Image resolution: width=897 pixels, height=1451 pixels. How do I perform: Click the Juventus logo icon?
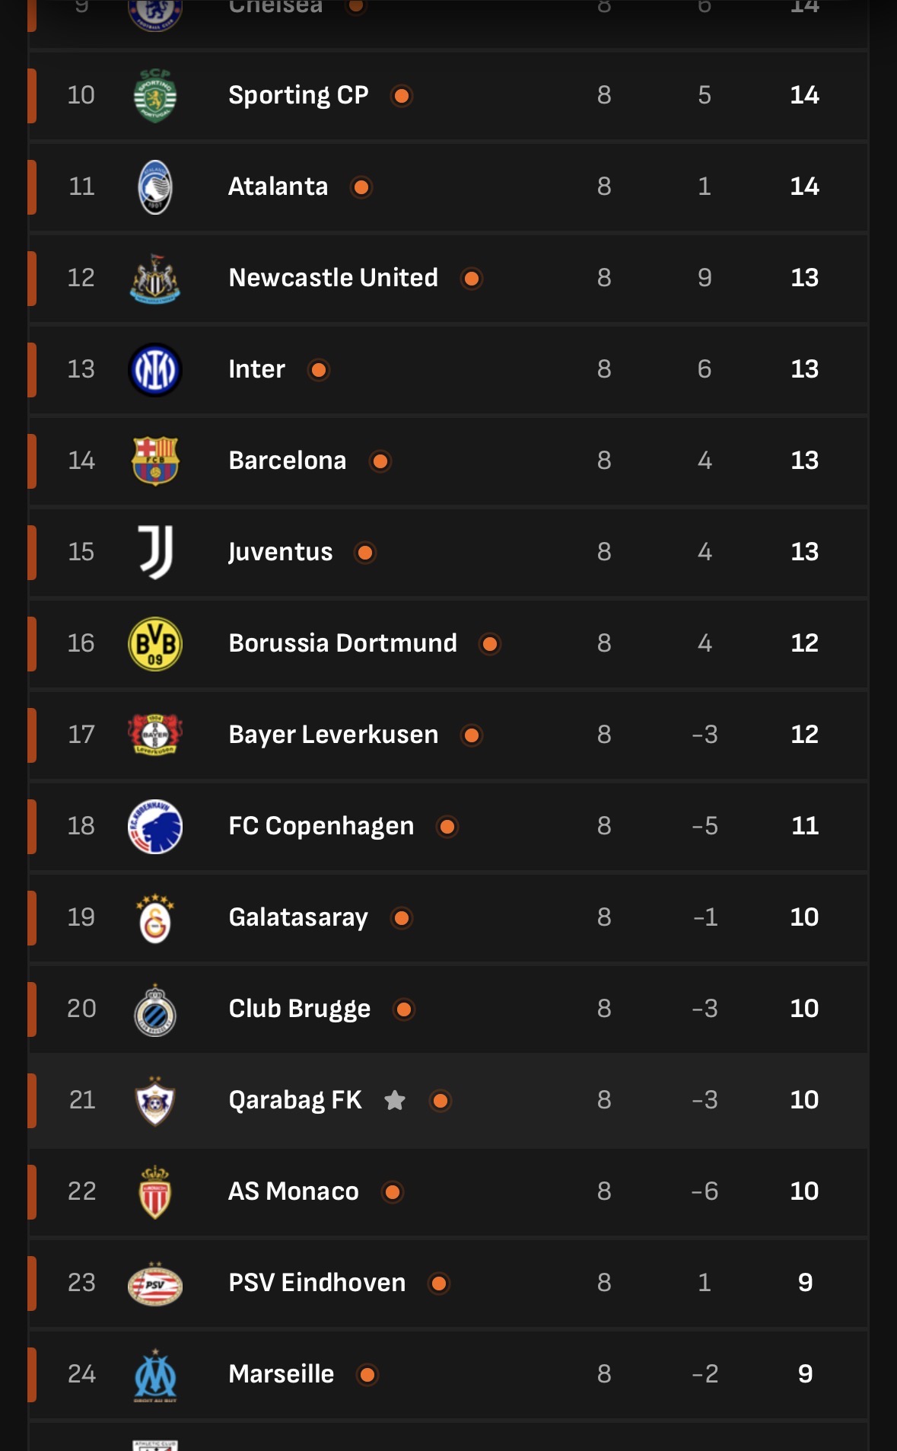[155, 553]
